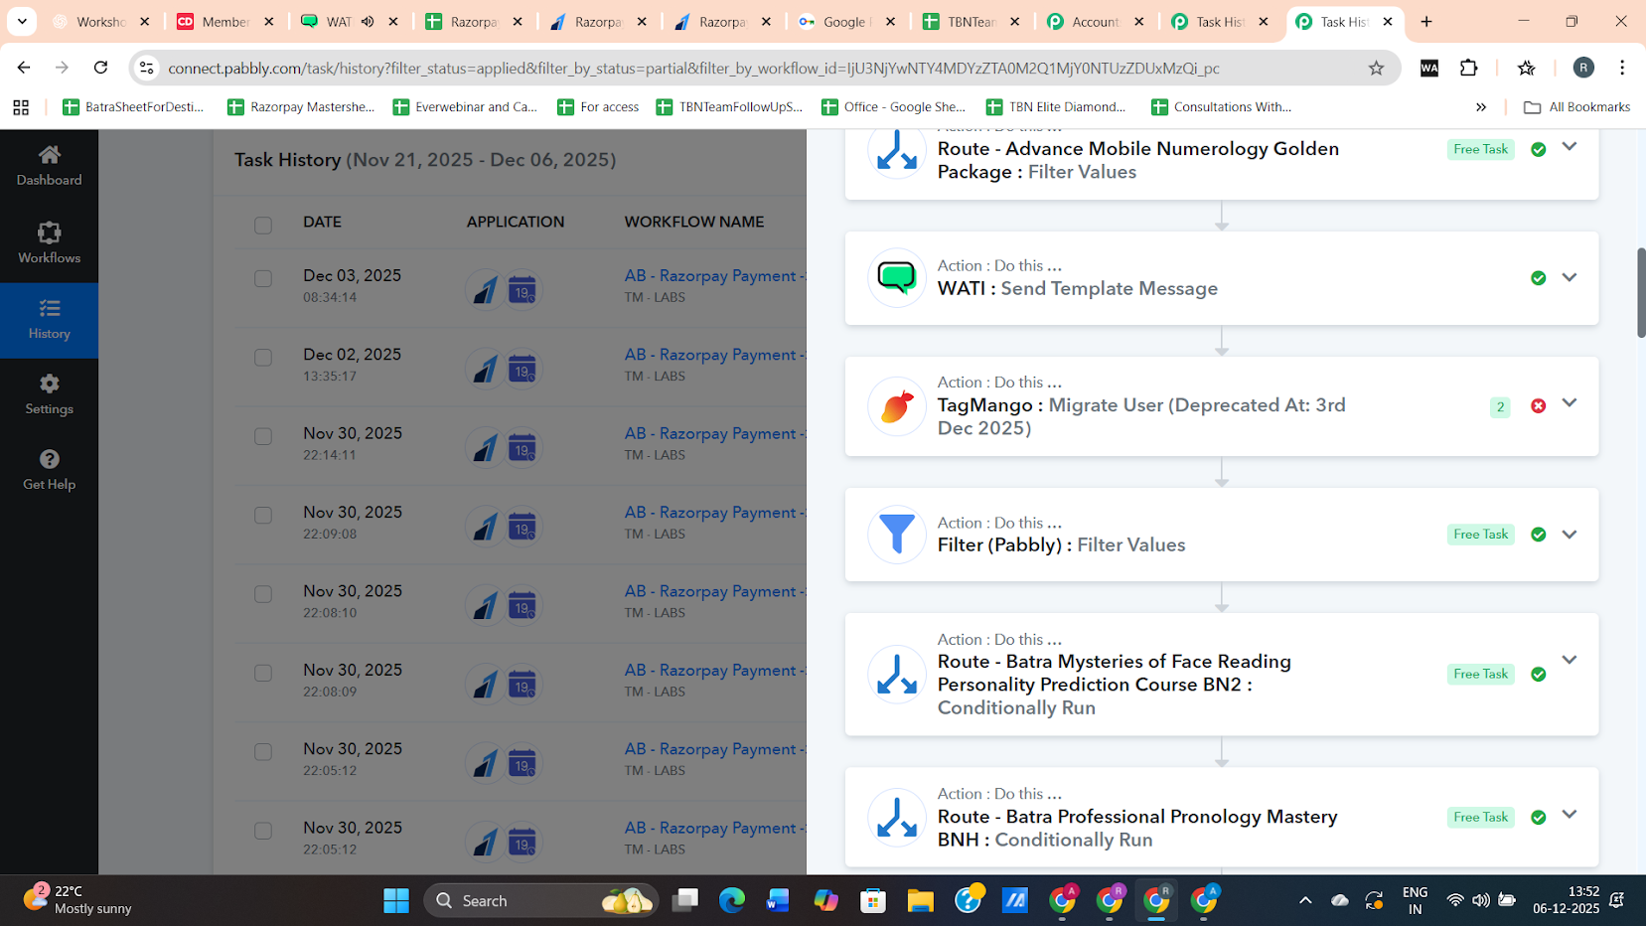The height and width of the screenshot is (926, 1646).
Task: Open the Dashboard from the sidebar
Action: [x=49, y=165]
